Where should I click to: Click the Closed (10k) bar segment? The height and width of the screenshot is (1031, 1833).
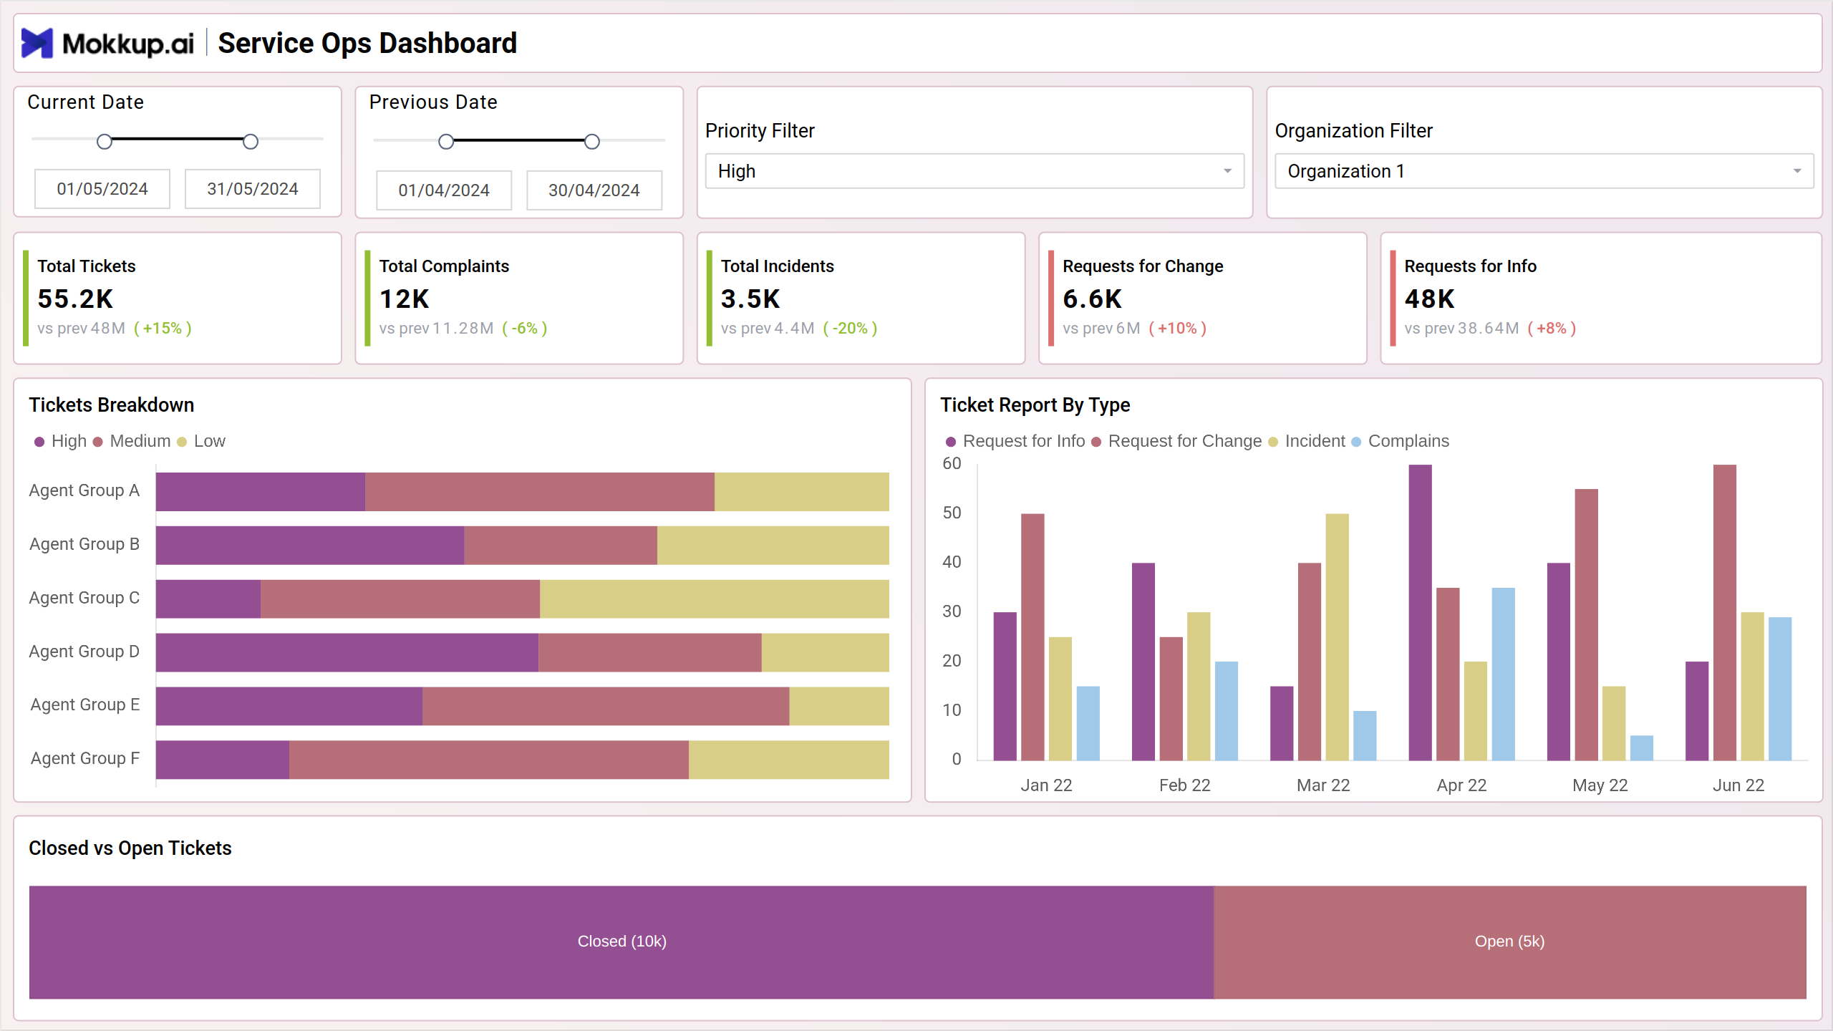click(x=622, y=942)
